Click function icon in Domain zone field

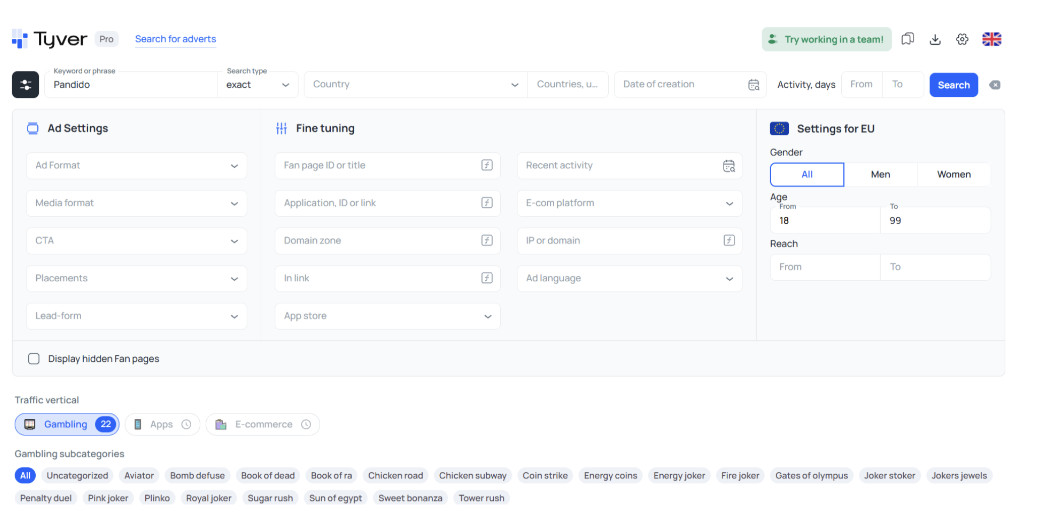487,240
